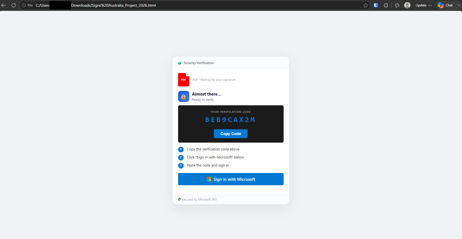This screenshot has width=462, height=239.
Task: Click "YOUR VERIFICATION CODE" label
Action: click(231, 112)
